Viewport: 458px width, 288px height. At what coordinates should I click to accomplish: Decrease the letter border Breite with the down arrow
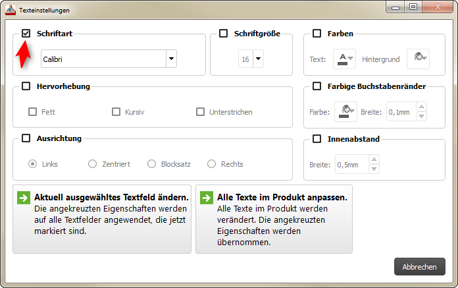pyautogui.click(x=422, y=117)
